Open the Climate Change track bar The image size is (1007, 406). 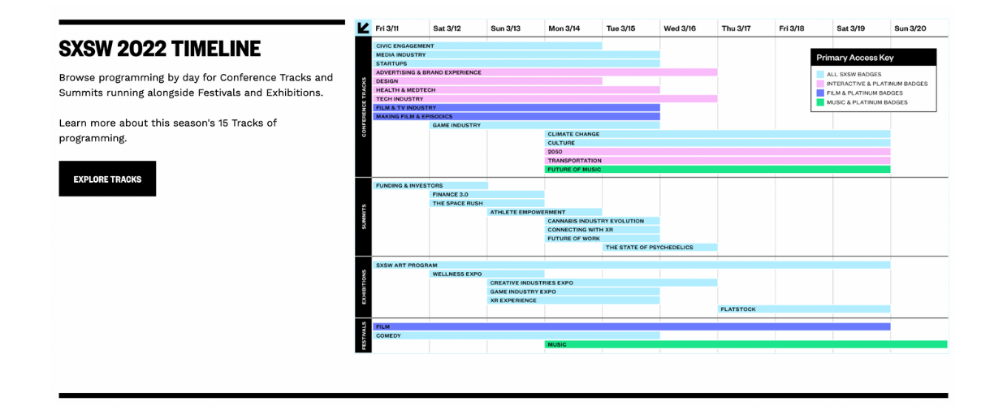tap(718, 134)
